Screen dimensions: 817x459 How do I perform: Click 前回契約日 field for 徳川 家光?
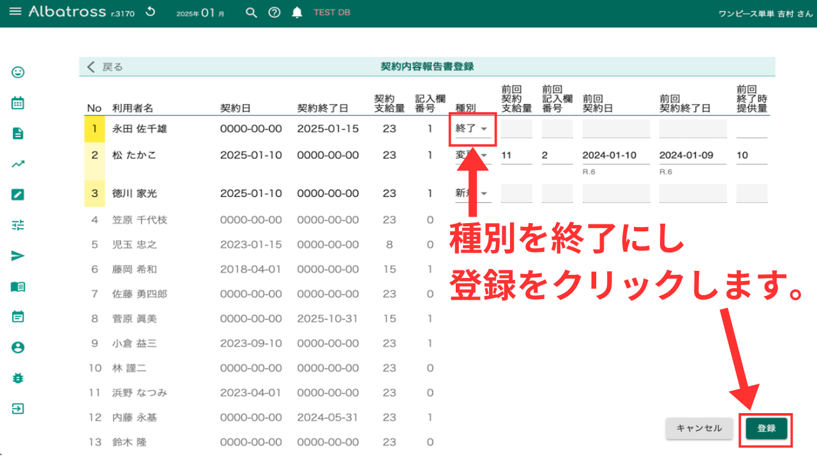click(x=616, y=193)
